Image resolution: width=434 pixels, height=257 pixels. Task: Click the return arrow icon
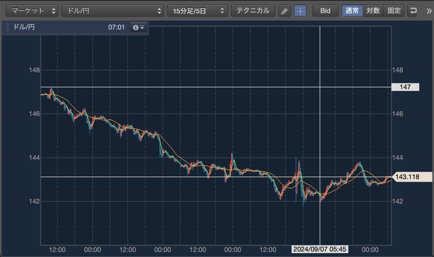(413, 11)
